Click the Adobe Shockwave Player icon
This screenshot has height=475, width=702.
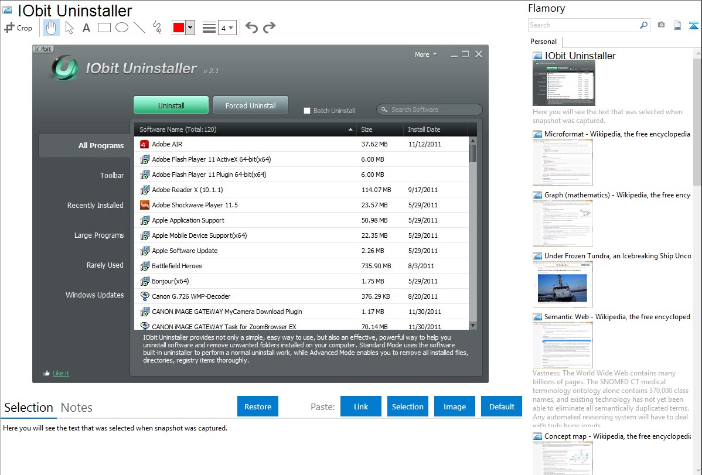pos(144,205)
